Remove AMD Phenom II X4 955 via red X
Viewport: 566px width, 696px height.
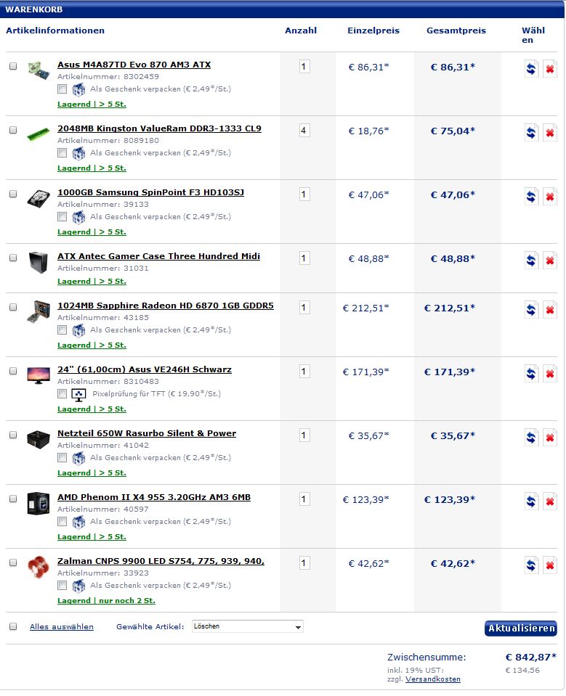click(x=550, y=501)
